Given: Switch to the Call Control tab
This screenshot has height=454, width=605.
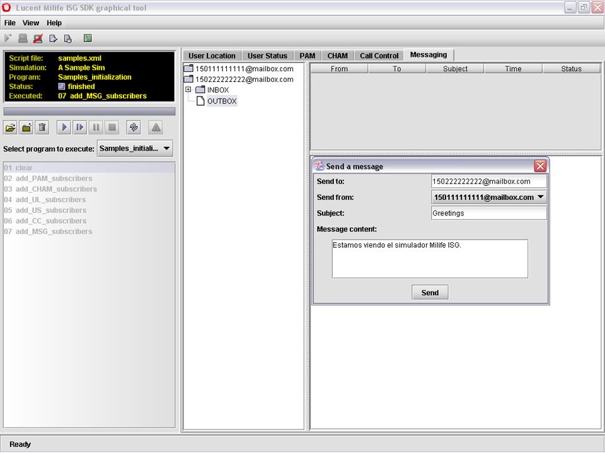Looking at the screenshot, I should 379,55.
